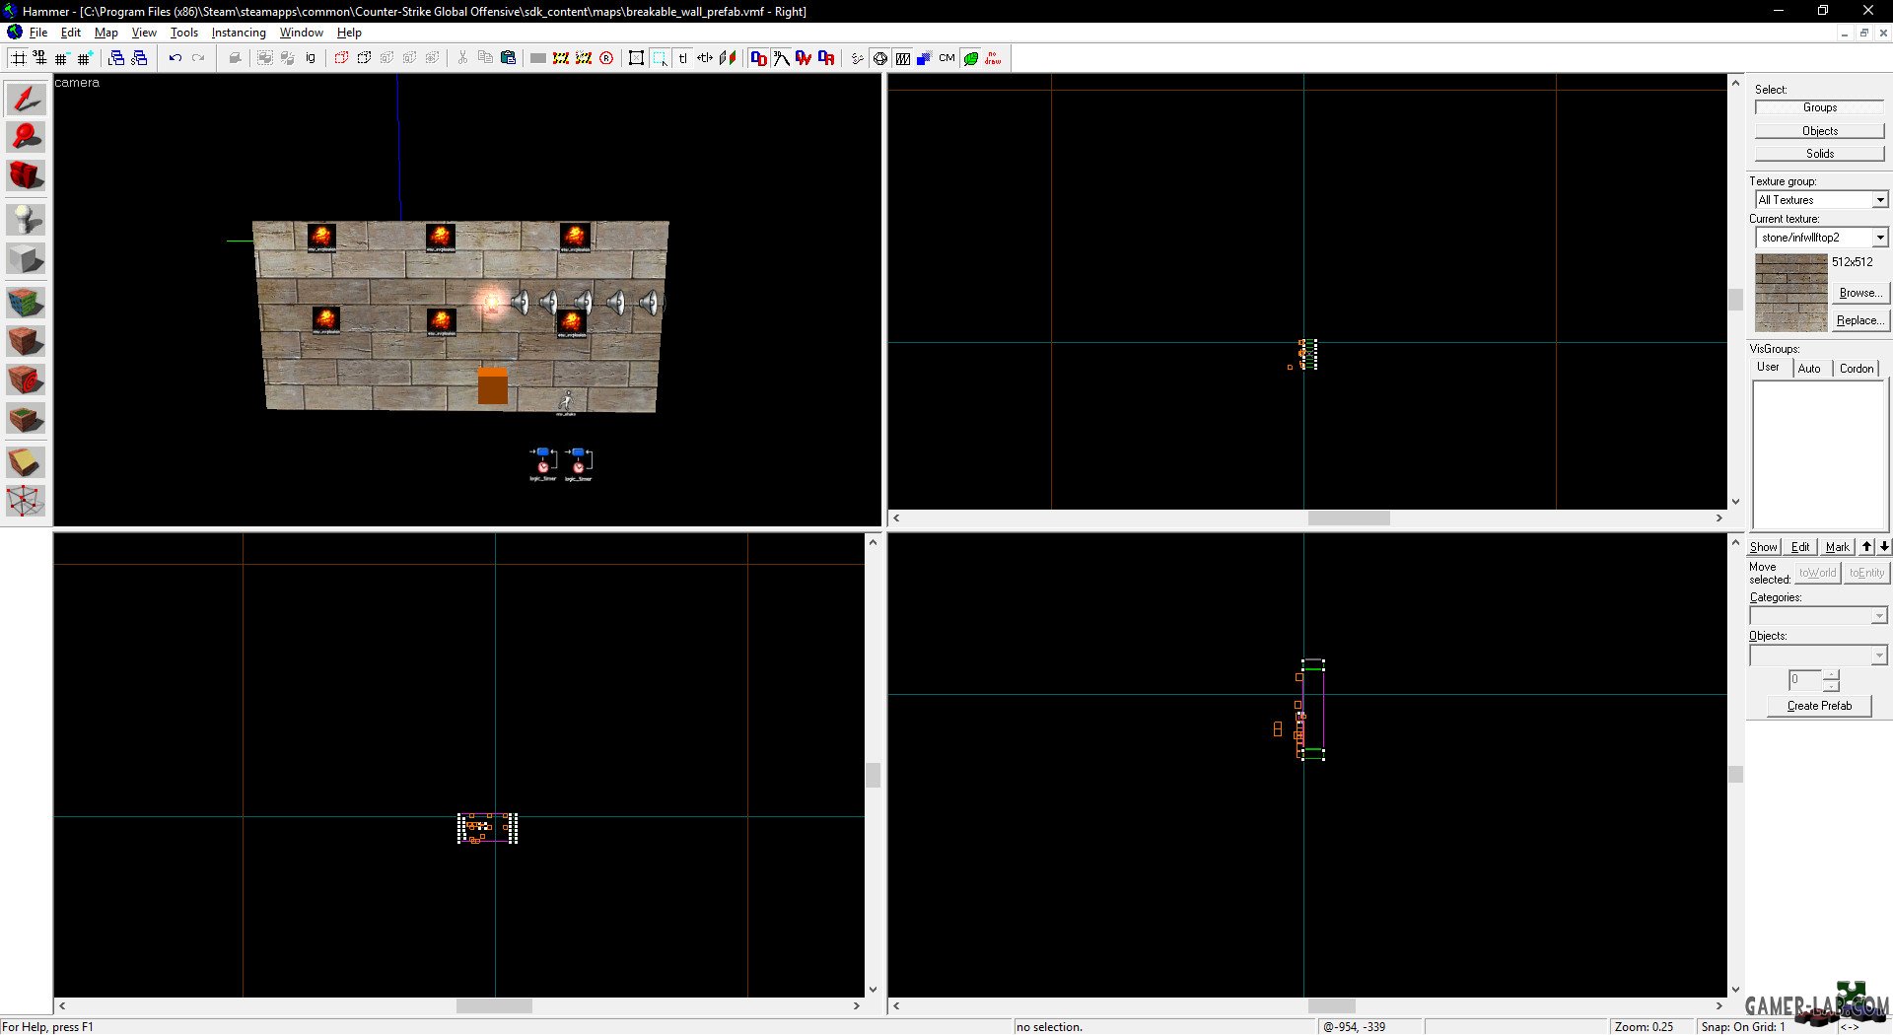This screenshot has width=1893, height=1035.
Task: Toggle the no draw button
Action: point(994,58)
